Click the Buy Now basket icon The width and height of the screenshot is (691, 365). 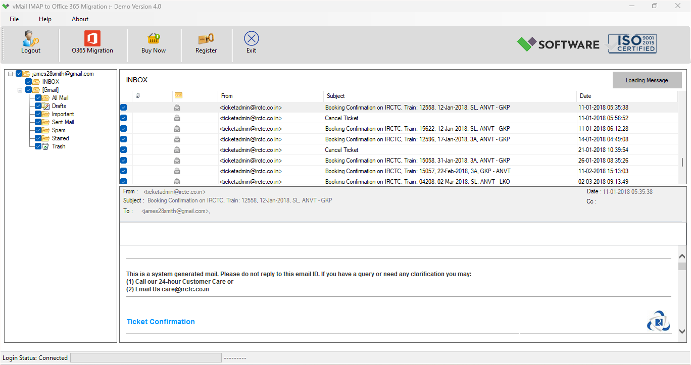(154, 39)
